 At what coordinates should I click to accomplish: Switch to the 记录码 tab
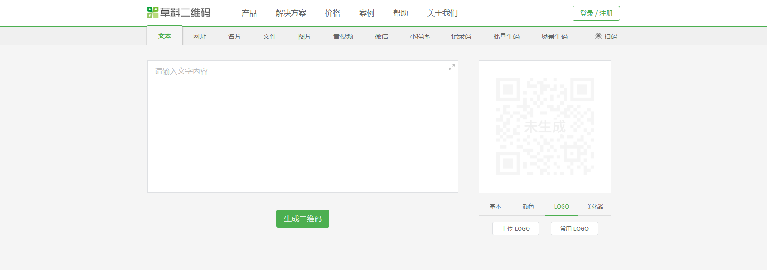461,36
